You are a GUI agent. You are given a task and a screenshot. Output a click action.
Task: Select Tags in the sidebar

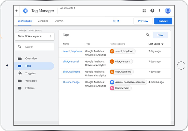[34, 66]
